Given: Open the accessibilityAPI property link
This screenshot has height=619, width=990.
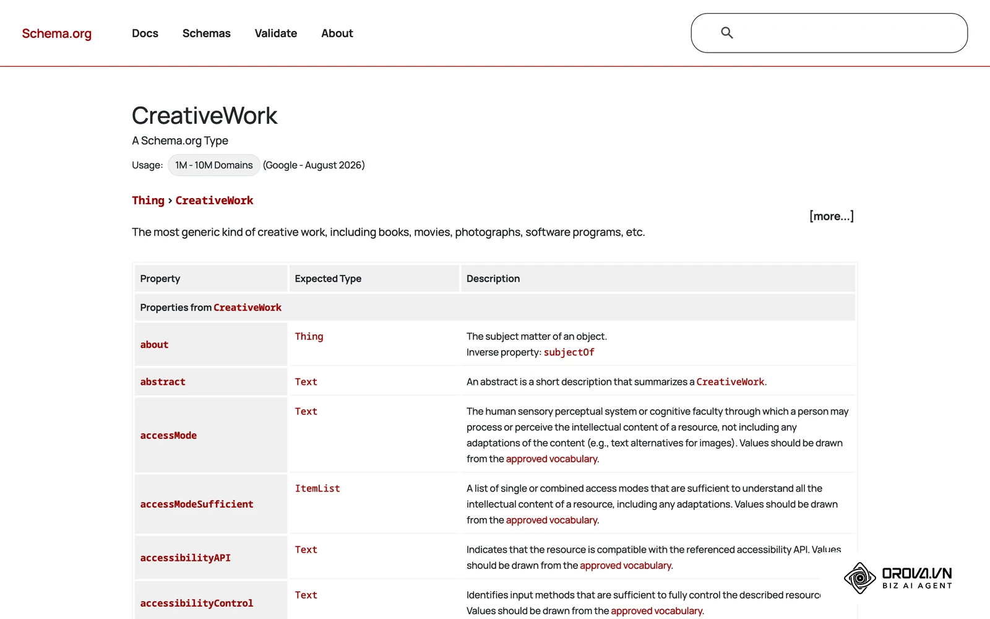Looking at the screenshot, I should pyautogui.click(x=186, y=558).
